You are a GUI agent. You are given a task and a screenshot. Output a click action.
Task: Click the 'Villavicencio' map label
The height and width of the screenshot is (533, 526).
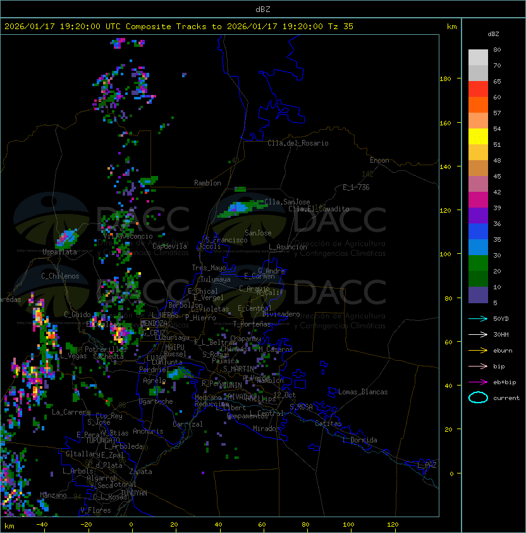pos(128,236)
